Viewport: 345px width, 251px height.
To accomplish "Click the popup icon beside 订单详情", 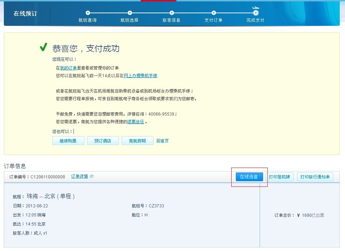I will [x=92, y=177].
